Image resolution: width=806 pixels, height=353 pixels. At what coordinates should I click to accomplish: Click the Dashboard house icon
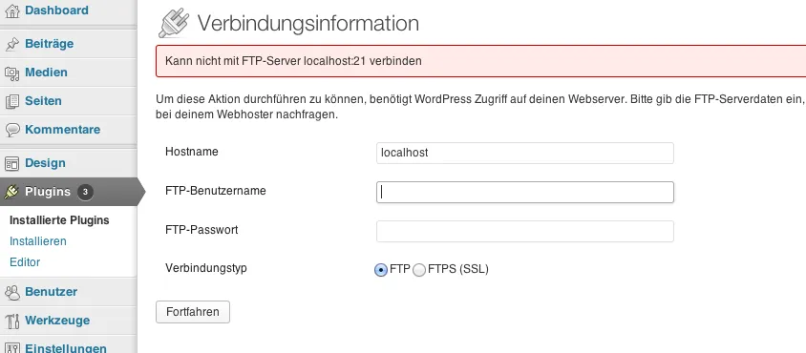(11, 10)
